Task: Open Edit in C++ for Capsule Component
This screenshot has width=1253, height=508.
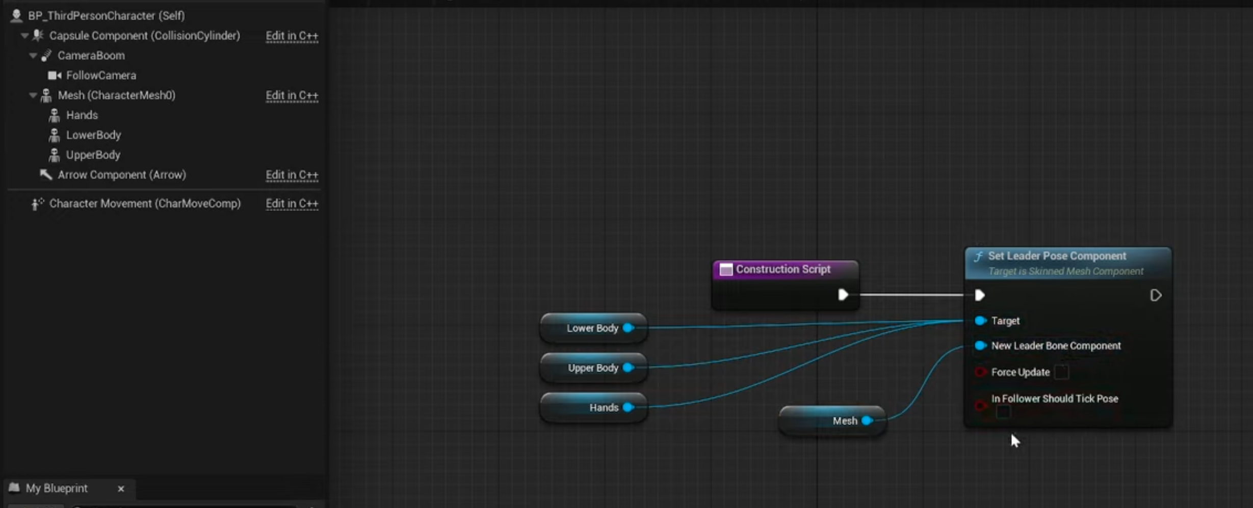Action: coord(292,36)
